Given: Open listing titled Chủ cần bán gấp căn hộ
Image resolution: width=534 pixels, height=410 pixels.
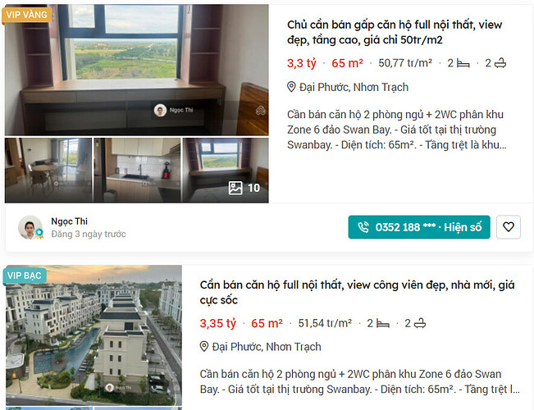Looking at the screenshot, I should pos(395,32).
